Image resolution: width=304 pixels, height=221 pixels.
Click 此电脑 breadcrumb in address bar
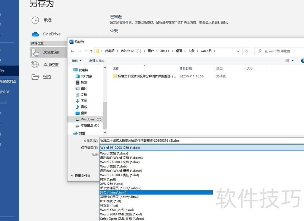pos(110,51)
